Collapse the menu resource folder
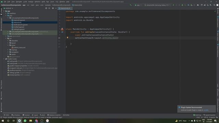The image size is (219, 123). pos(8,45)
